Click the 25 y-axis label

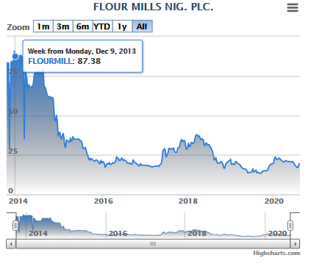tap(13, 151)
